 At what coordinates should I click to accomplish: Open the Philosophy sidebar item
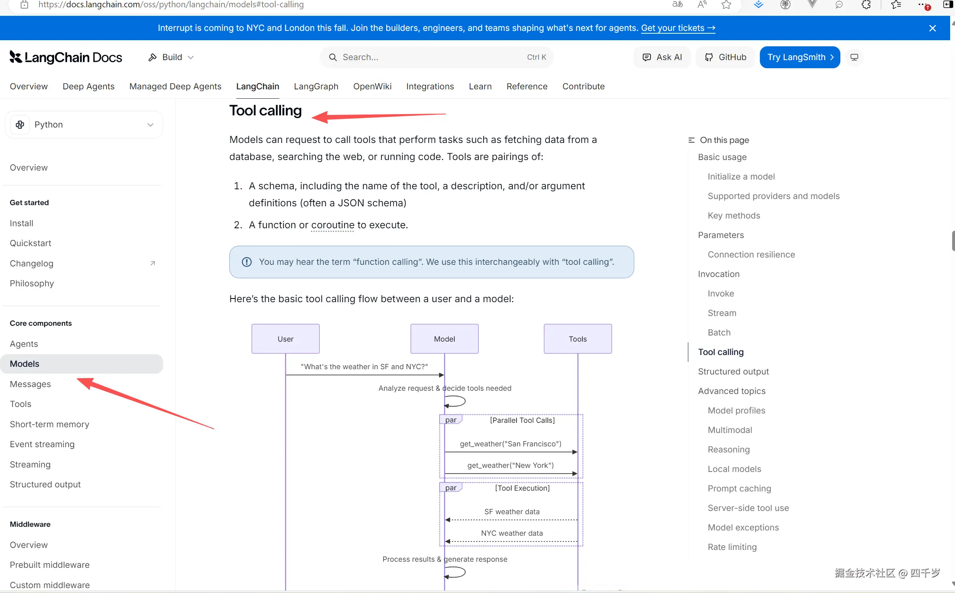(32, 284)
